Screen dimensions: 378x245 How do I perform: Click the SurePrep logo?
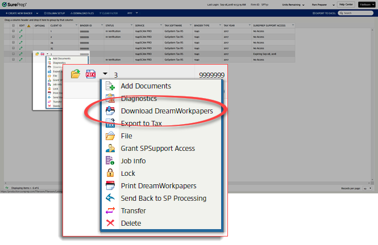tap(14, 5)
